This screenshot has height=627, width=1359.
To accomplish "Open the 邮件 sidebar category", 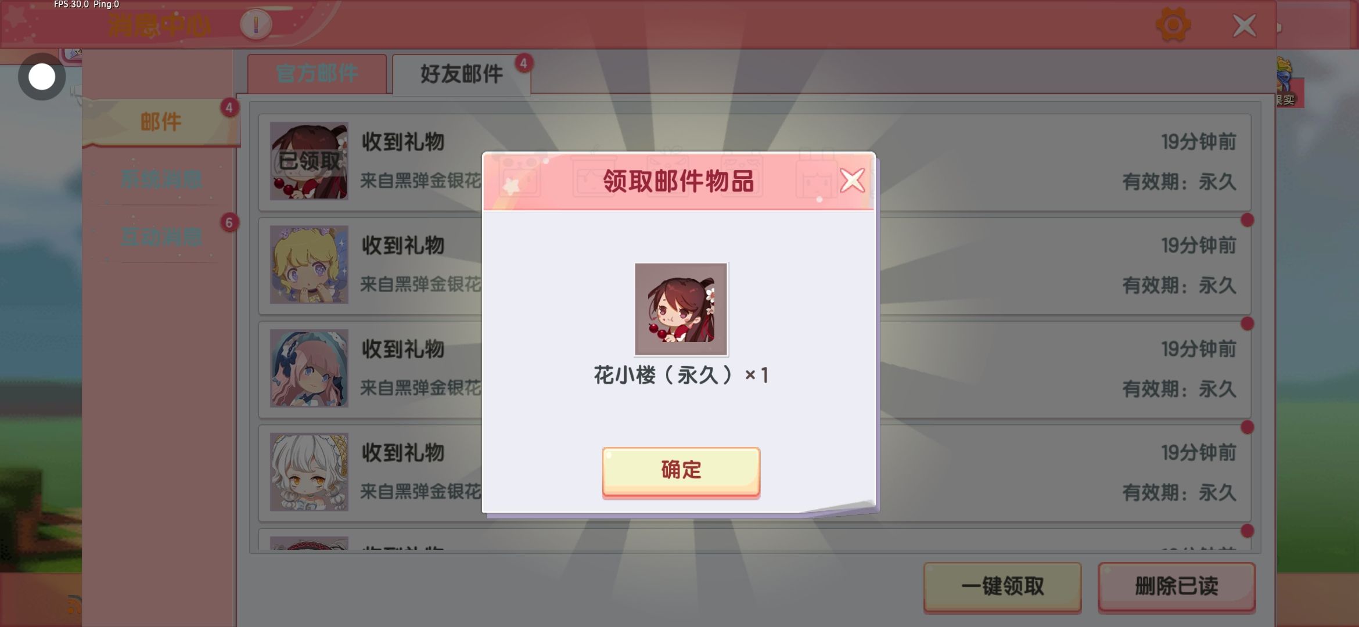I will [x=161, y=122].
